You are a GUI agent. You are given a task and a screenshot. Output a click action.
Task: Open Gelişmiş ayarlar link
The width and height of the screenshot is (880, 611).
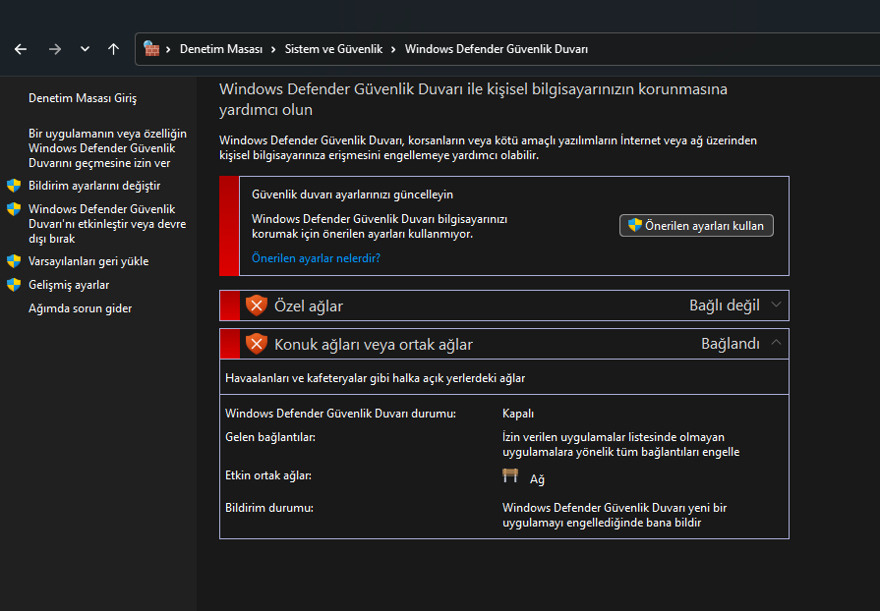pos(69,285)
